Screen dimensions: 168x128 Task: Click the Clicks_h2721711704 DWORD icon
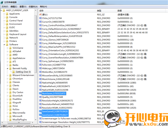pos(40,18)
